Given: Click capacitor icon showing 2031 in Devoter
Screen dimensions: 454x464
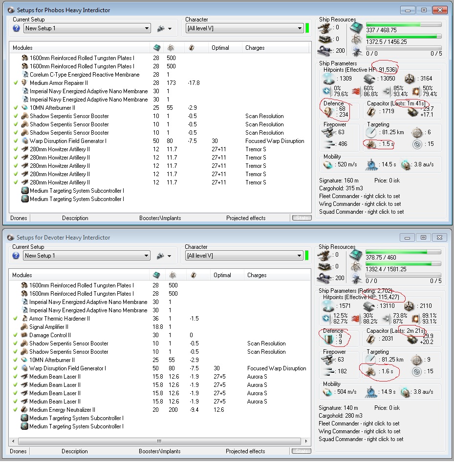Looking at the screenshot, I should point(371,339).
